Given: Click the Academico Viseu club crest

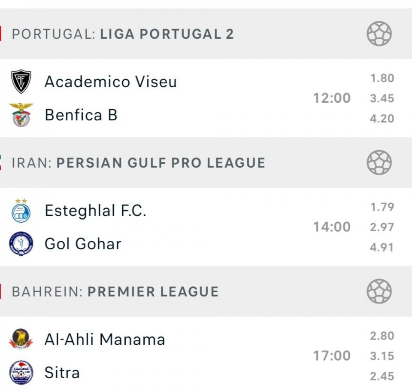Looking at the screenshot, I should click(x=21, y=82).
